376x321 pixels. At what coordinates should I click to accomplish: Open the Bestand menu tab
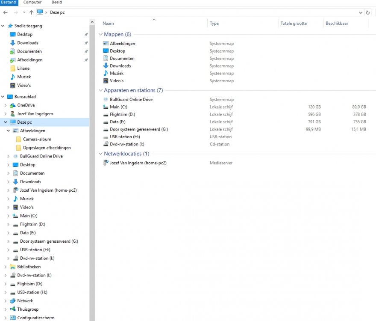(9, 3)
